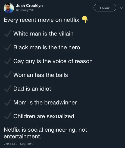Open the 7:31 PM - 5 May 2019 timestamp
This screenshot has width=125, height=148.
pos(18,144)
